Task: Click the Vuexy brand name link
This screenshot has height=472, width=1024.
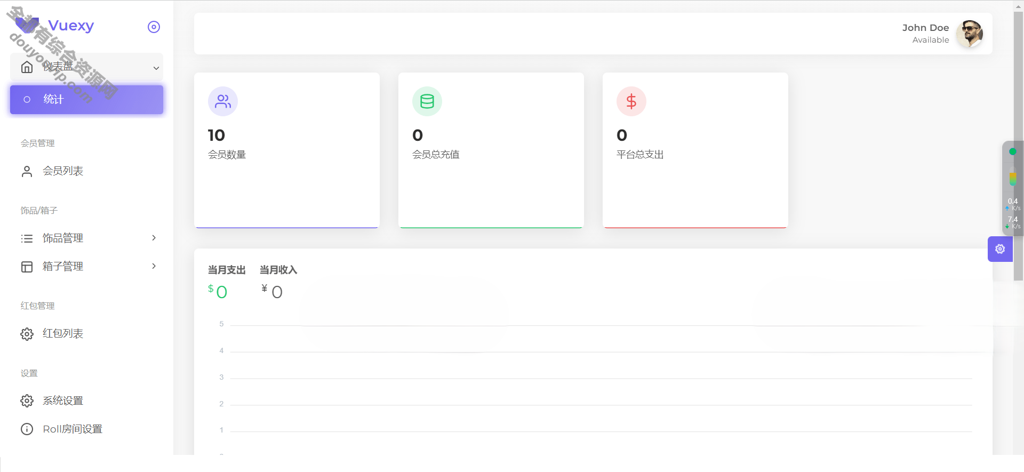Action: (x=71, y=26)
